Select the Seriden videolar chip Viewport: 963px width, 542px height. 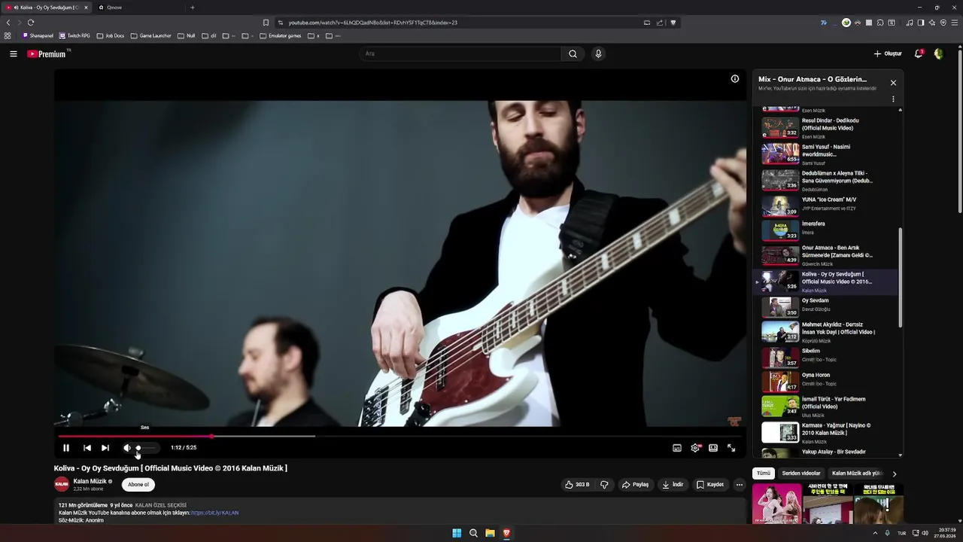(x=801, y=473)
